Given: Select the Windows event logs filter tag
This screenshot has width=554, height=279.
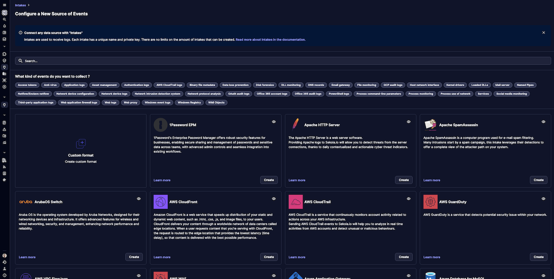Looking at the screenshot, I should point(158,103).
